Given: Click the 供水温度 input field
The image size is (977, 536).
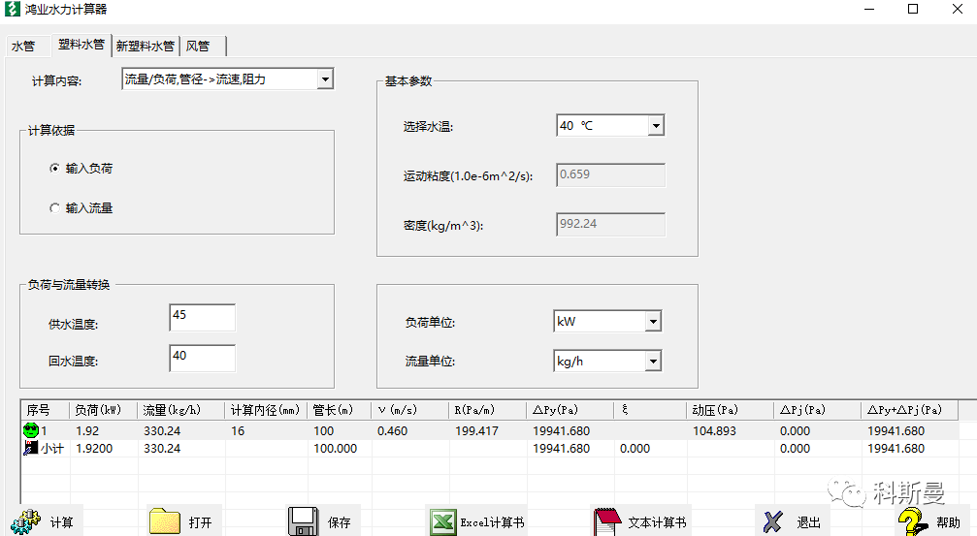Looking at the screenshot, I should (202, 318).
